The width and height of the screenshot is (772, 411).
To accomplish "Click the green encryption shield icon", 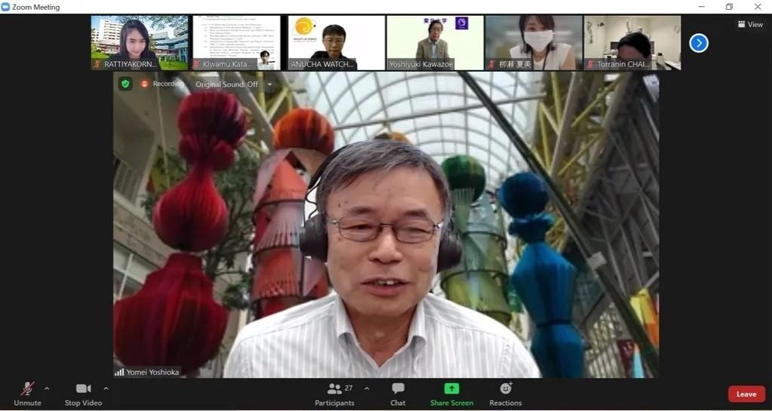I will (125, 84).
